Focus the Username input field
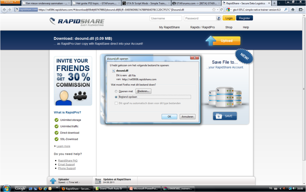Image resolution: width=306 pixels, height=192 pixels. coord(166,18)
